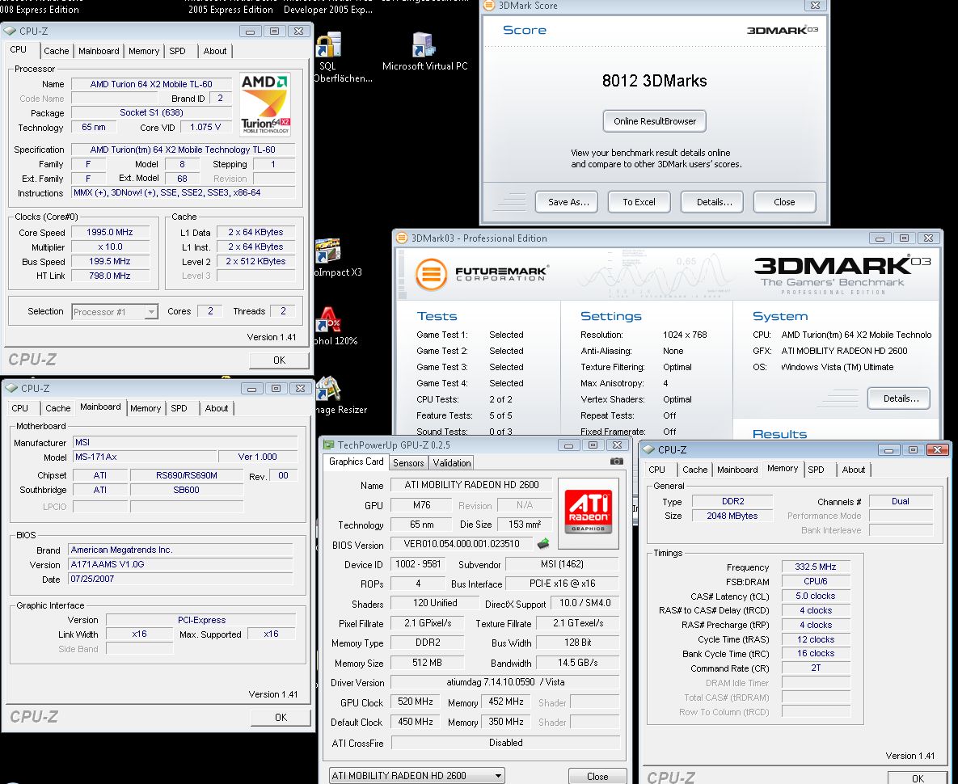Screen dimensions: 958x784
Task: Select Mainboard tab in Memory CPU-Z window
Action: pyautogui.click(x=736, y=470)
